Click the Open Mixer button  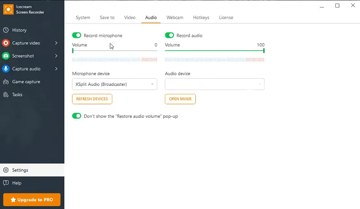point(180,99)
